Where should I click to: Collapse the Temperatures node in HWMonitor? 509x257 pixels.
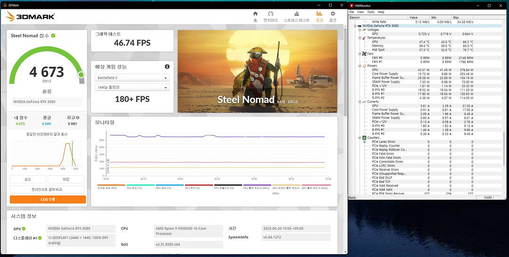coord(360,38)
